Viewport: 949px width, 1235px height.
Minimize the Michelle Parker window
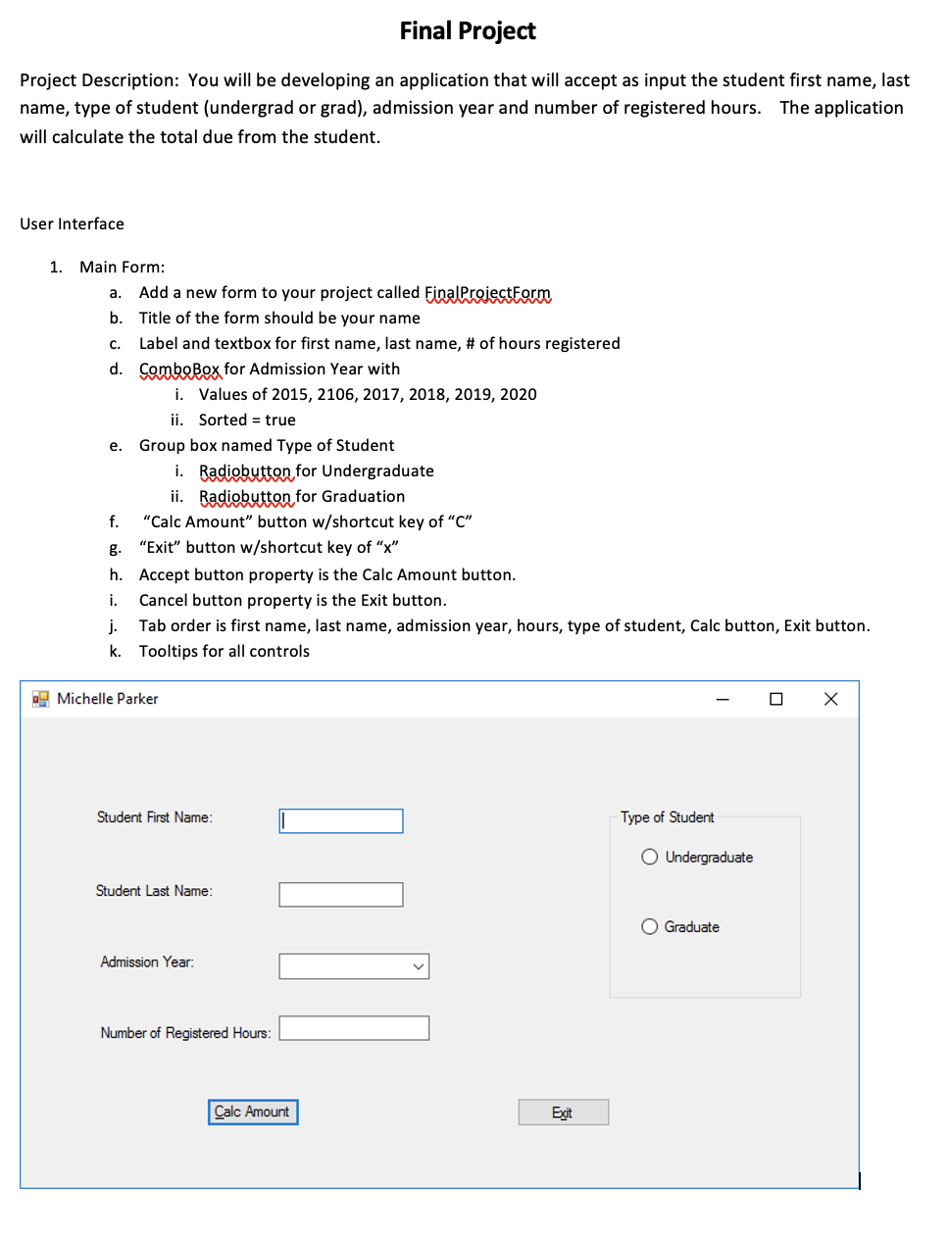pos(723,699)
